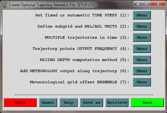Open Menu for METEOROLOGY output along trajectory

142,71
